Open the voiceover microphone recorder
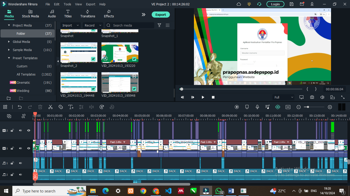 [257, 107]
